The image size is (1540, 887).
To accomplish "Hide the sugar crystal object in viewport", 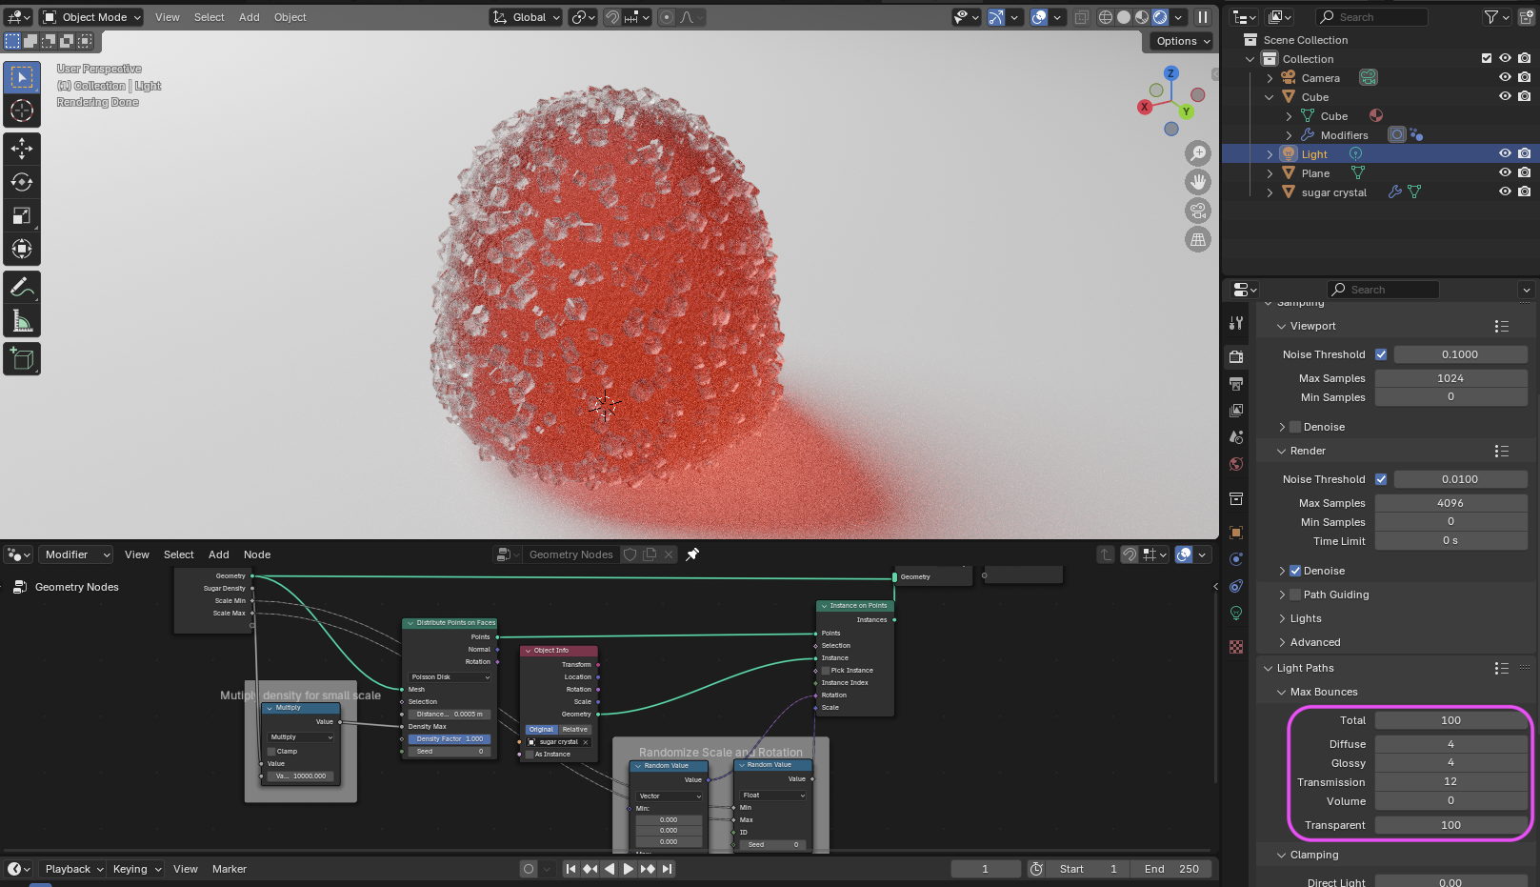I will click(1505, 192).
